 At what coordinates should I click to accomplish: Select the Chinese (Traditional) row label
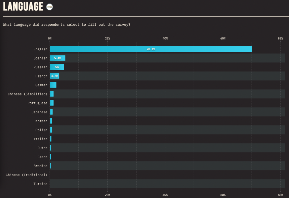tap(26, 175)
